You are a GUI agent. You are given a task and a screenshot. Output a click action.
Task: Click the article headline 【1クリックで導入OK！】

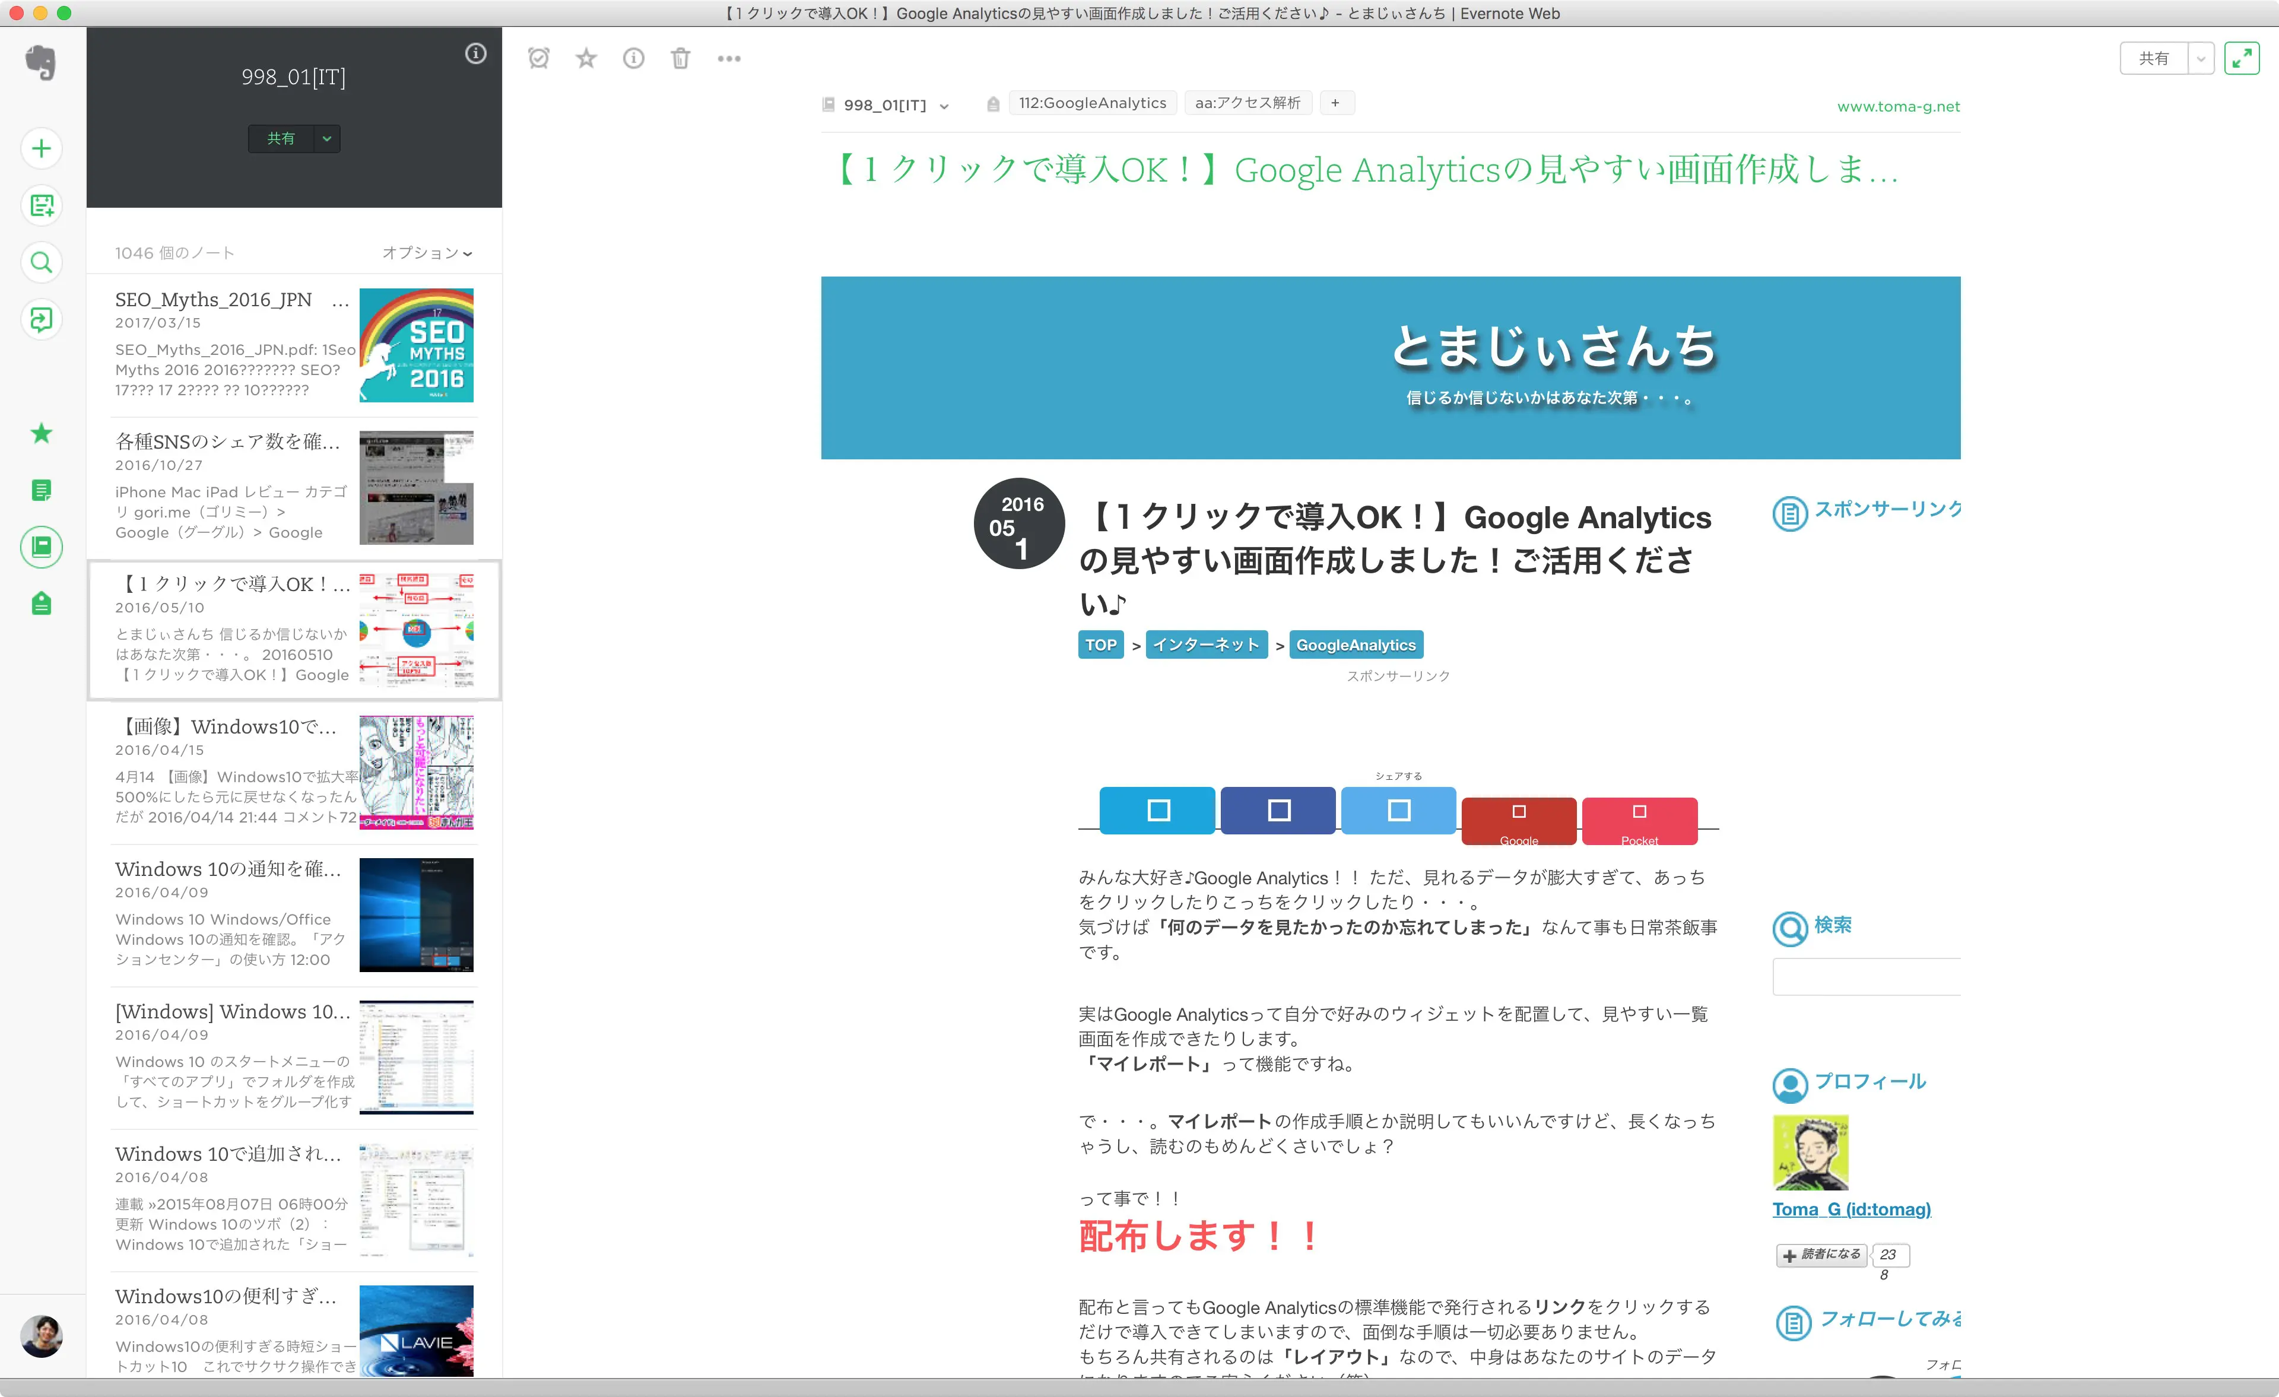[x=1396, y=560]
